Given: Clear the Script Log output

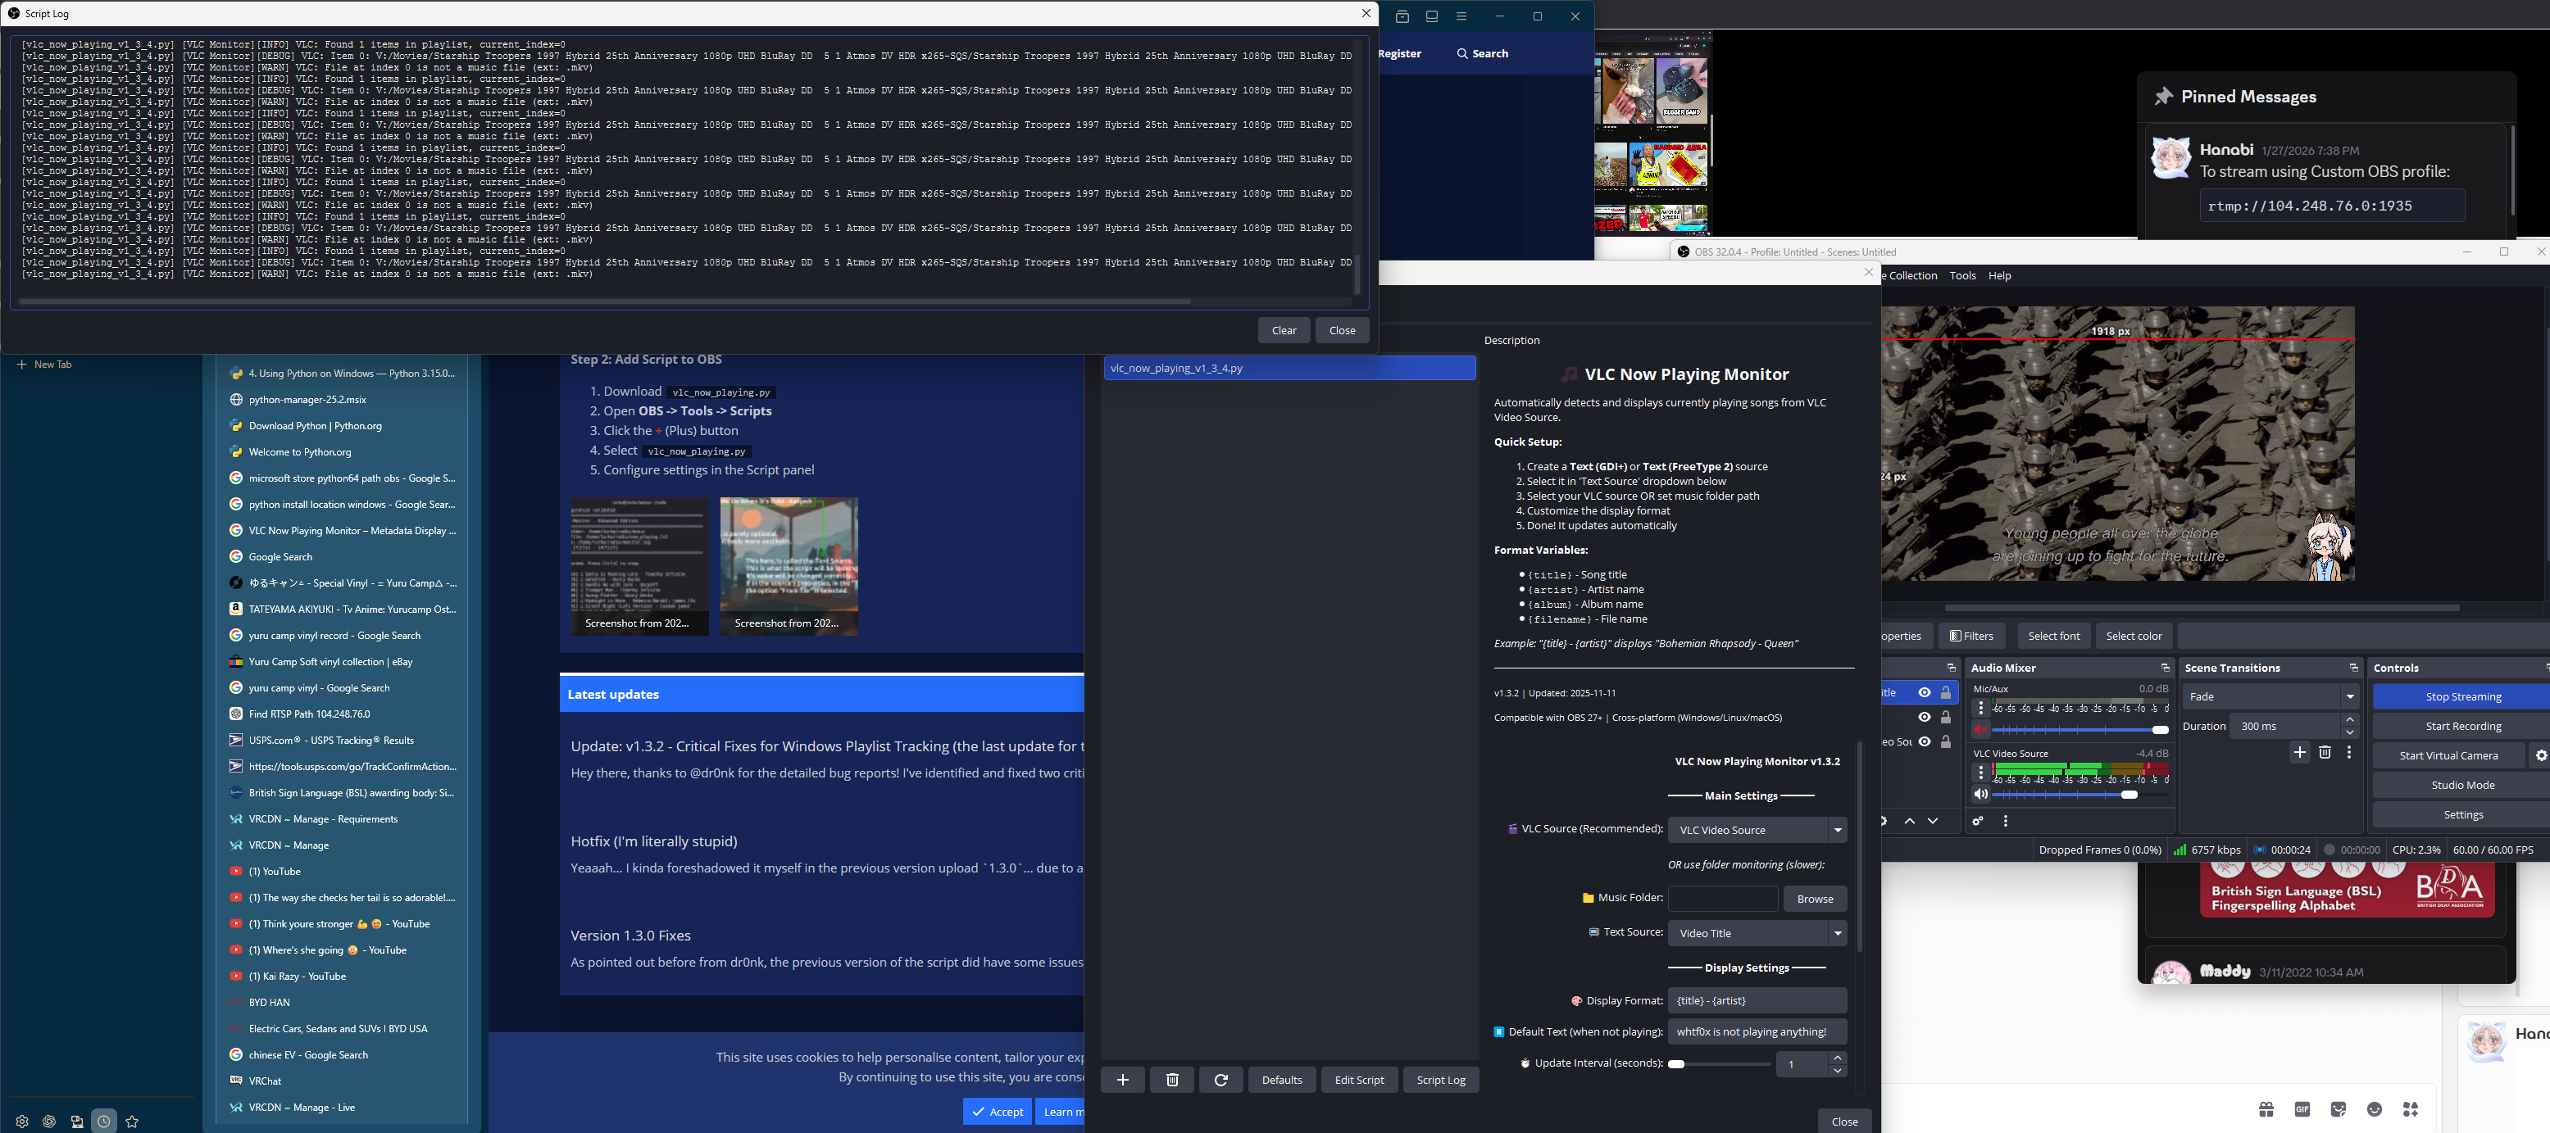Looking at the screenshot, I should coord(1284,330).
